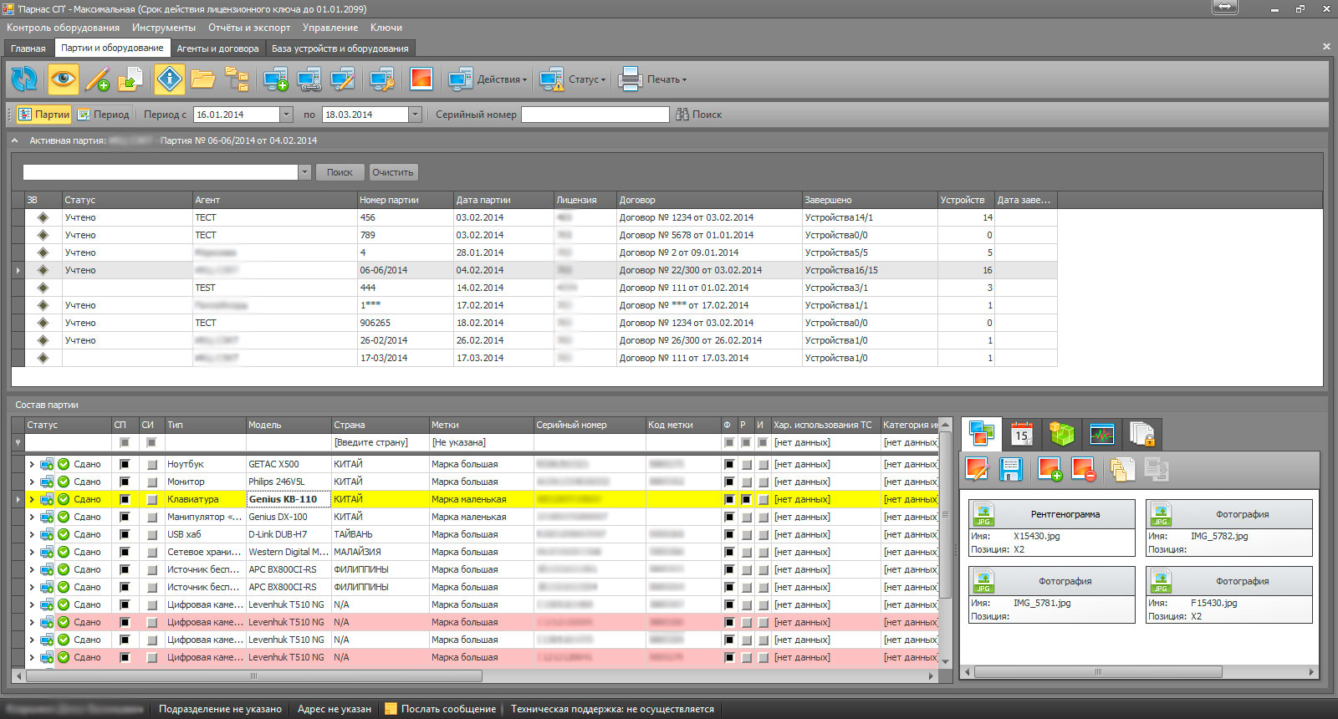The image size is (1338, 719).
Task: Click the green cube icon tab
Action: [x=1061, y=434]
